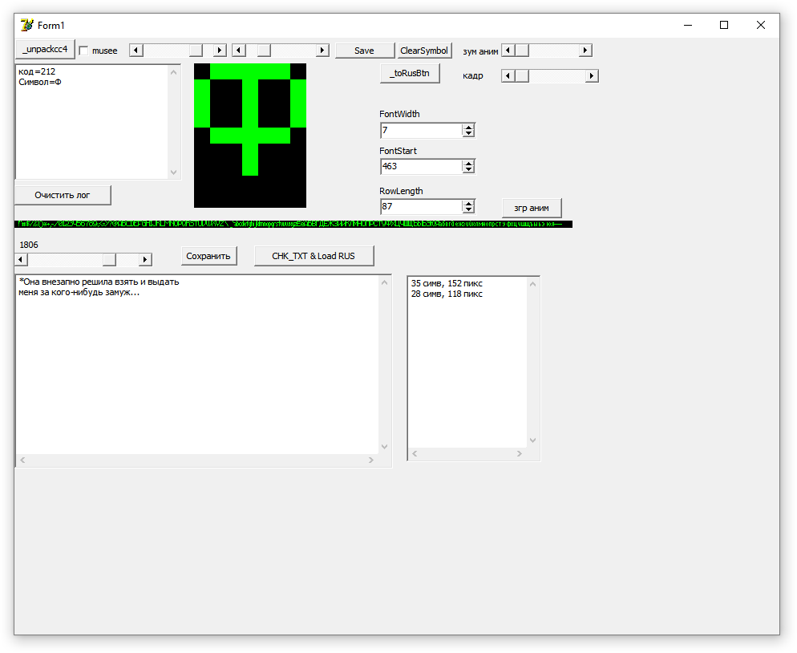
Task: Click text editor vertical scroll up arrow
Action: tap(385, 282)
